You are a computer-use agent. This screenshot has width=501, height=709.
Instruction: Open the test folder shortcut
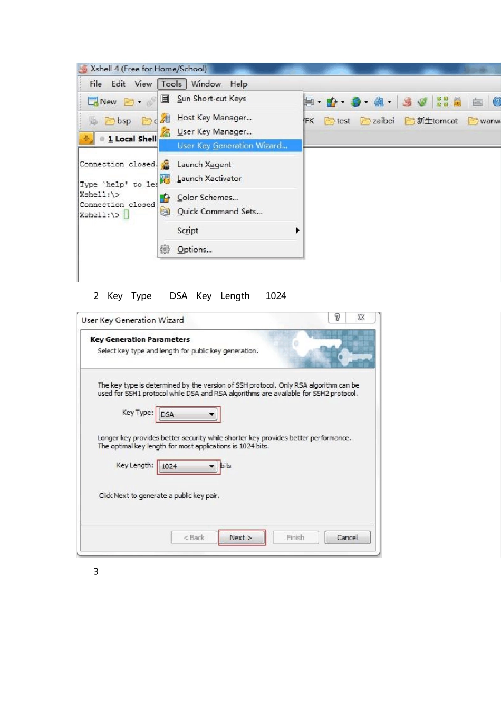[x=338, y=121]
